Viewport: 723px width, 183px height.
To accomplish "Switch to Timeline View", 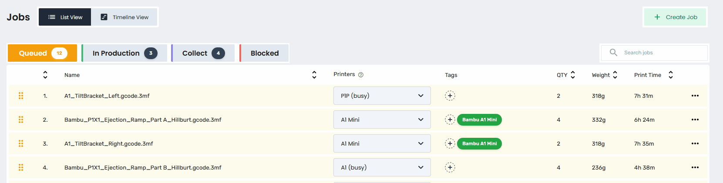I will click(124, 17).
